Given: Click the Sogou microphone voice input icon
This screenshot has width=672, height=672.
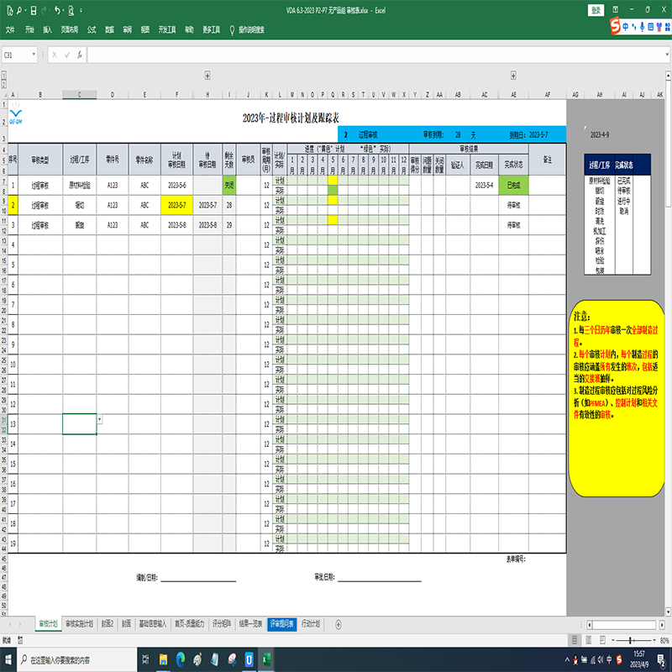Looking at the screenshot, I should (642, 27).
